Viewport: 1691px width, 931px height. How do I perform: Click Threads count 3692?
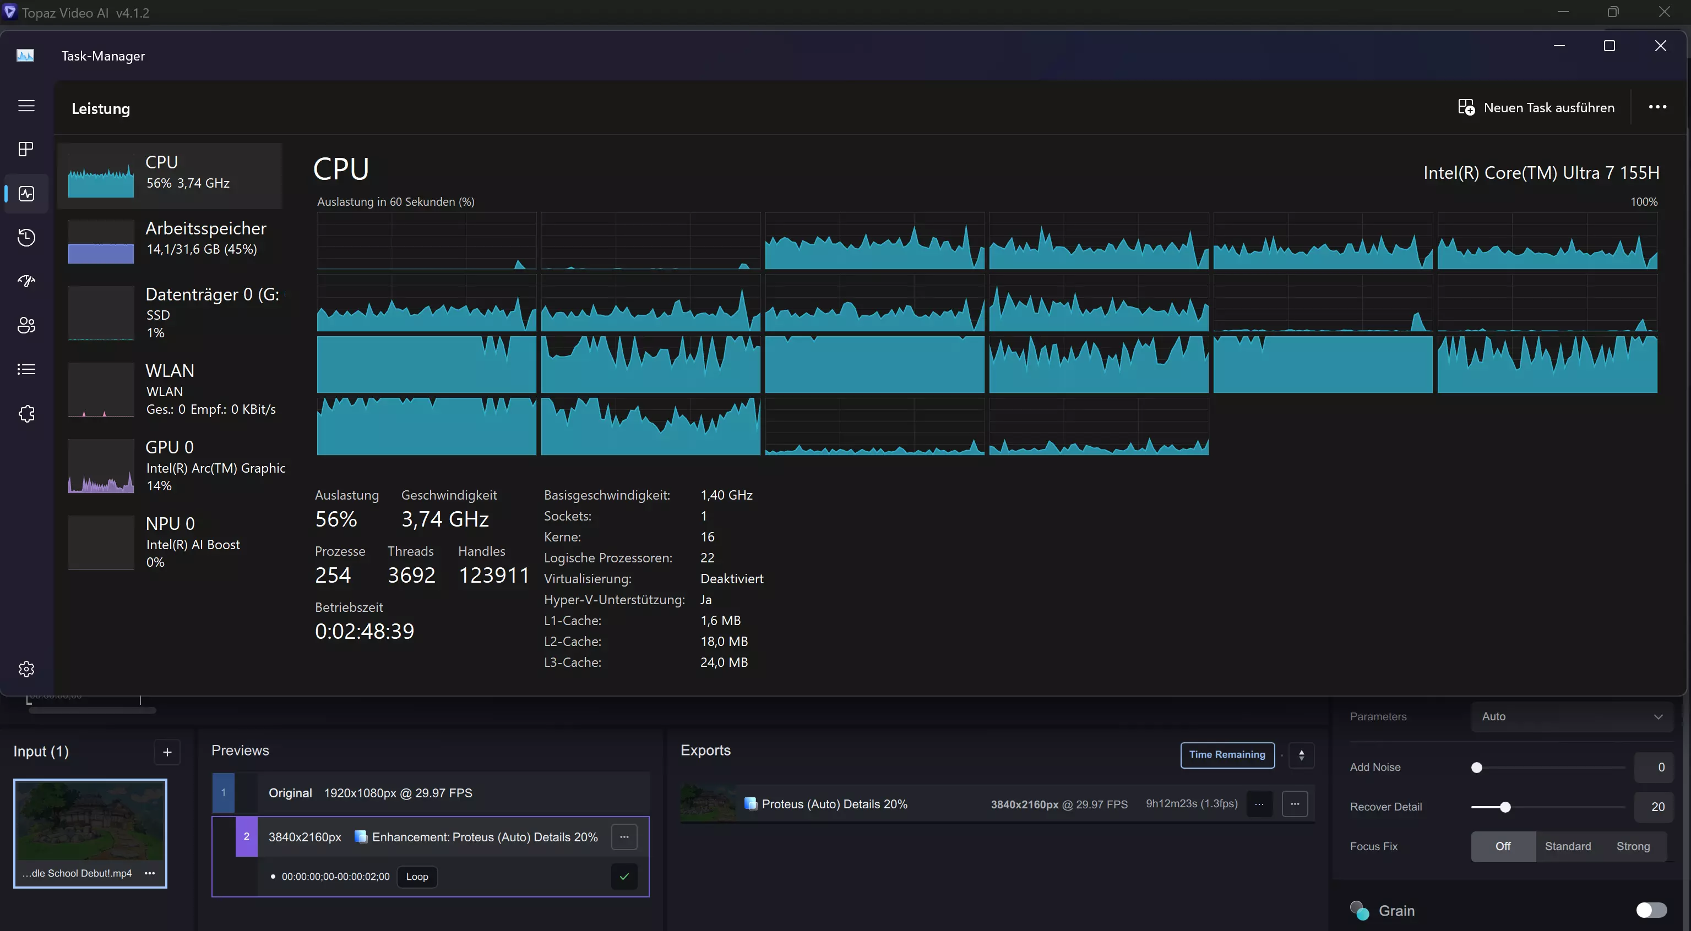tap(411, 576)
